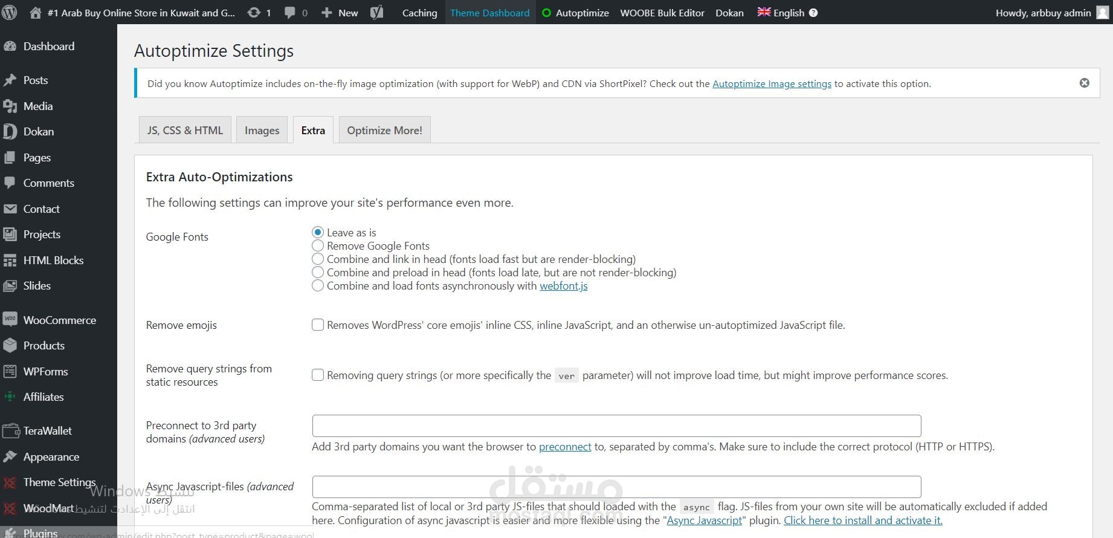Click the Affiliates icon in sidebar
Viewport: 1113px width, 538px height.
[x=10, y=397]
